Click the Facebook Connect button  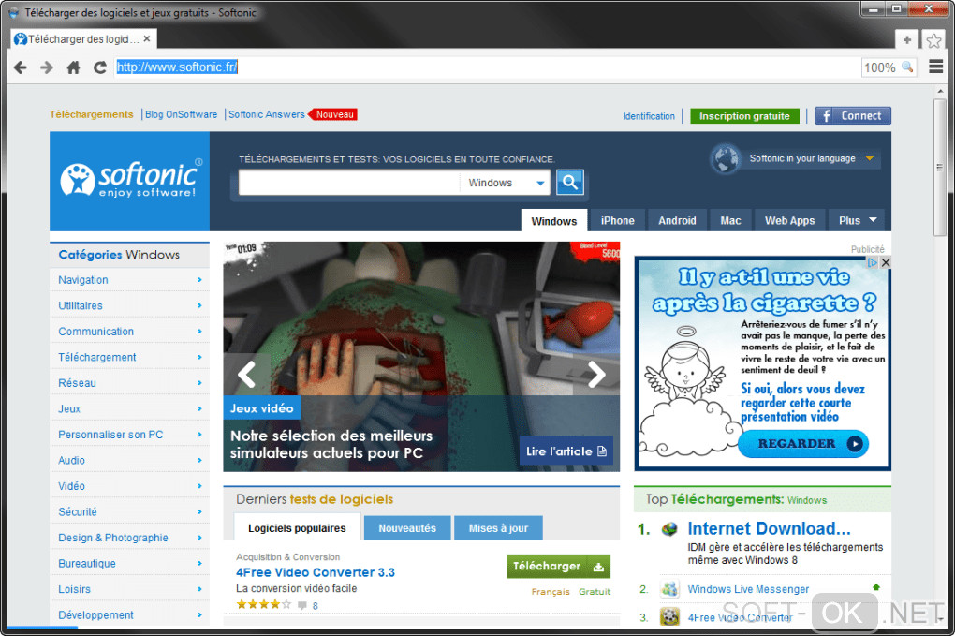pos(853,116)
